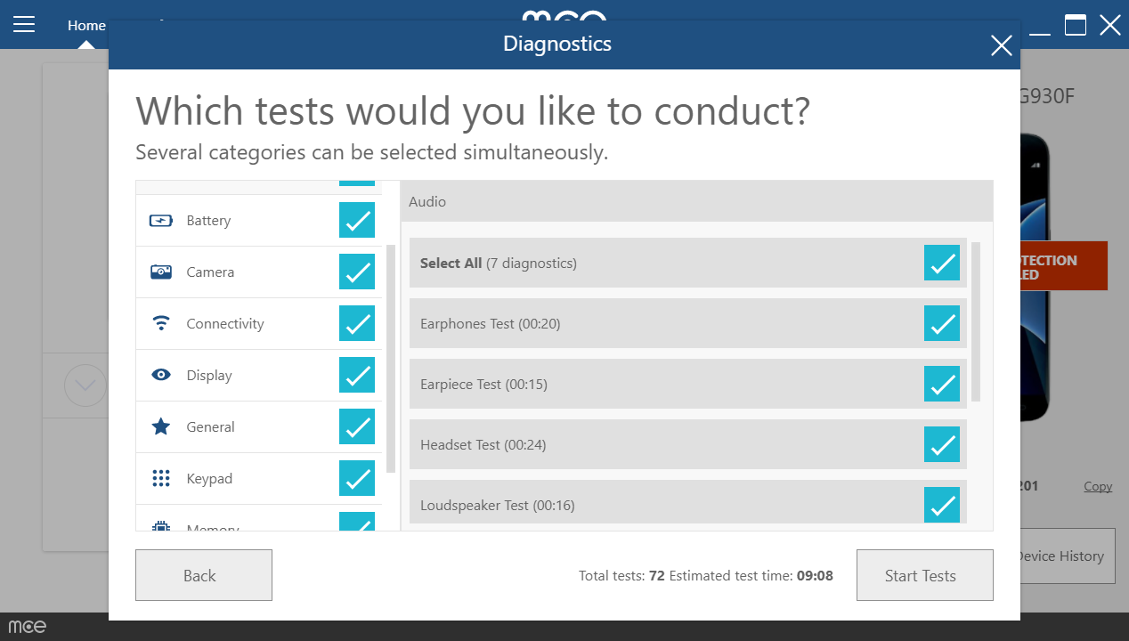Uncheck the Headset Test checkbox
Viewport: 1129px width, 641px height.
click(x=941, y=444)
